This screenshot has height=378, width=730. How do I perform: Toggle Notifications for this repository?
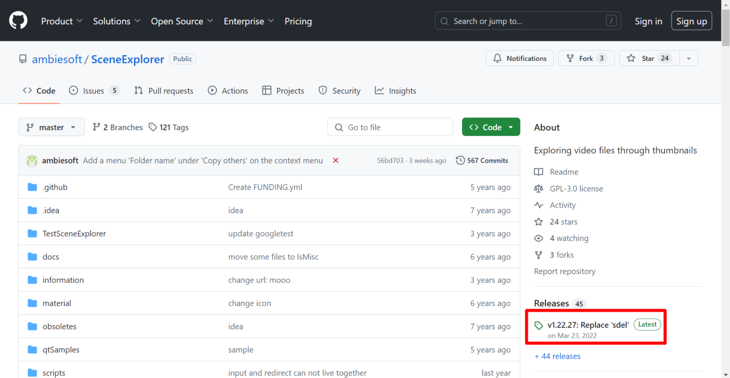pos(519,58)
